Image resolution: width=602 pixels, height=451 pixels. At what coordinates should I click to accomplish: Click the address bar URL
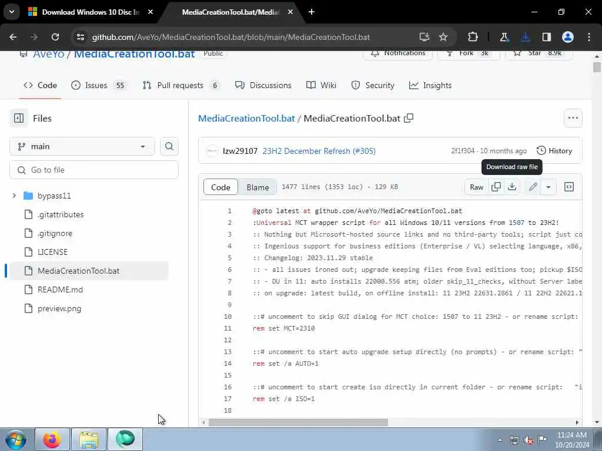coord(231,37)
